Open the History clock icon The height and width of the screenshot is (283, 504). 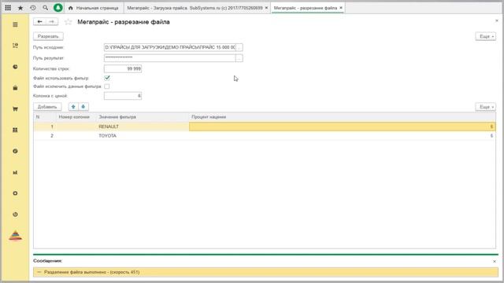click(33, 8)
